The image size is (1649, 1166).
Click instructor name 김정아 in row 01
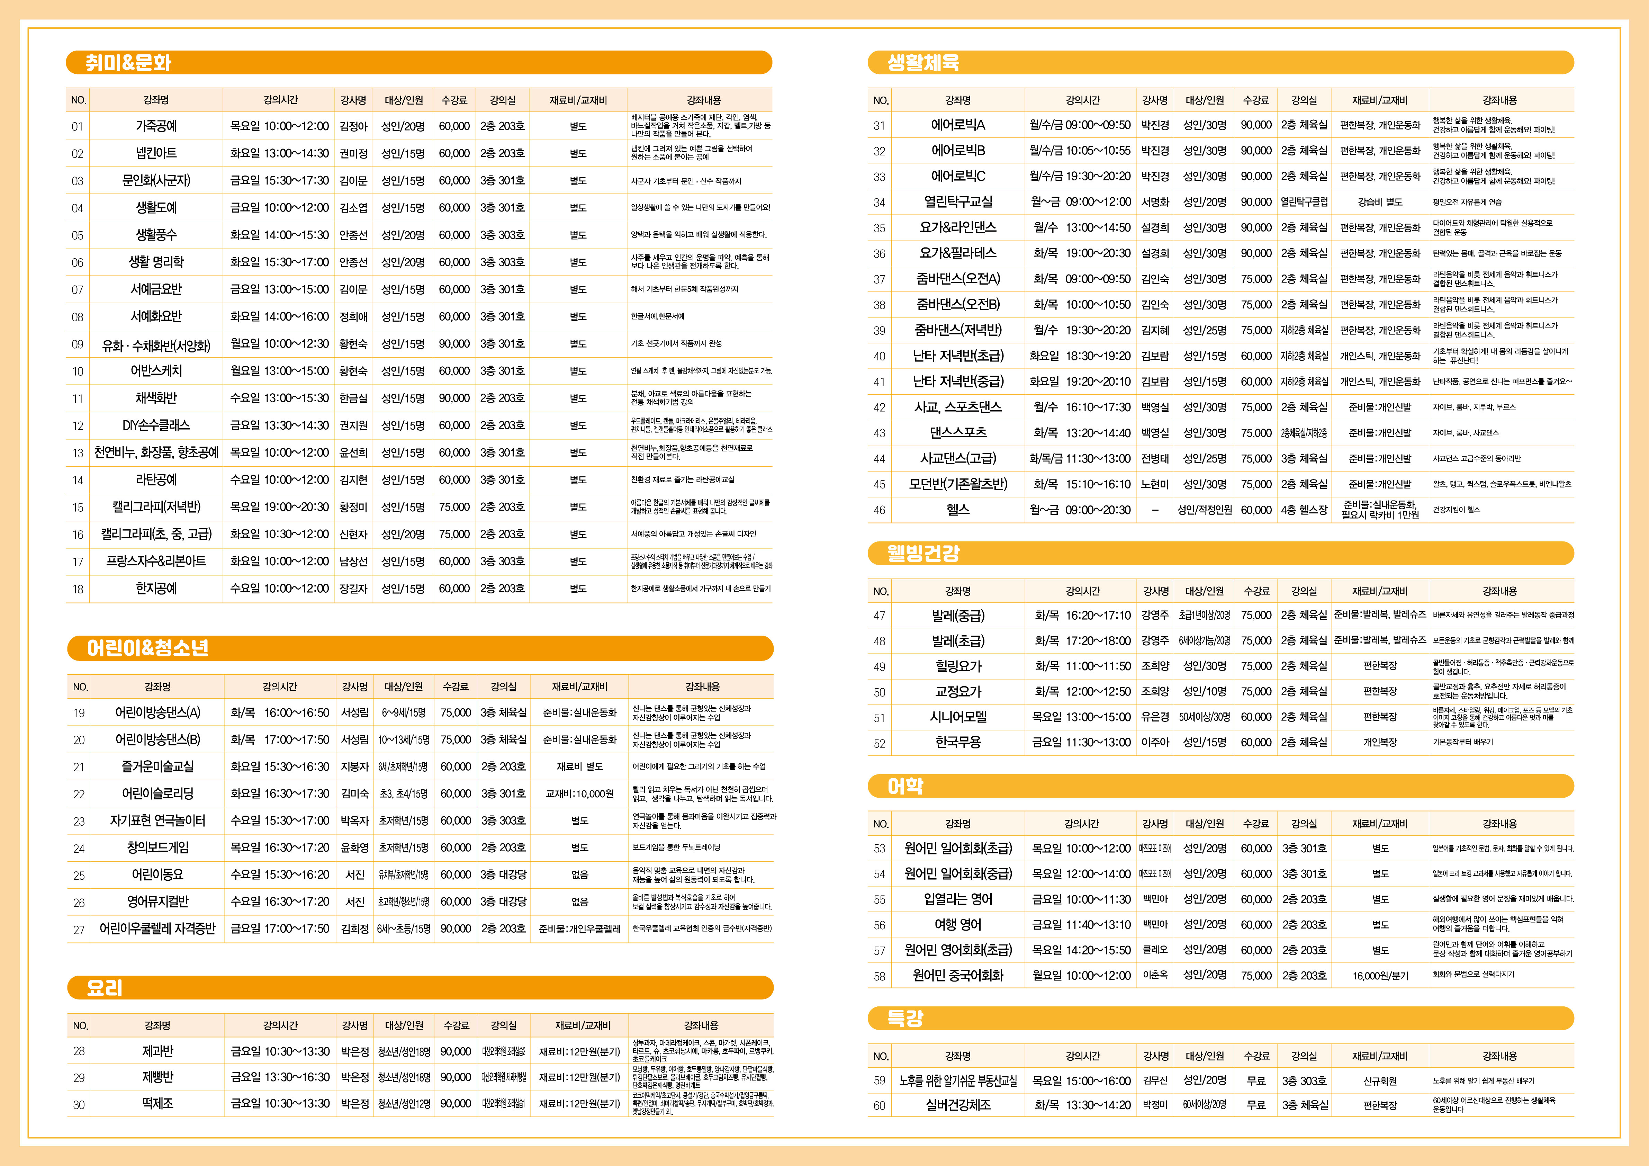pyautogui.click(x=353, y=126)
